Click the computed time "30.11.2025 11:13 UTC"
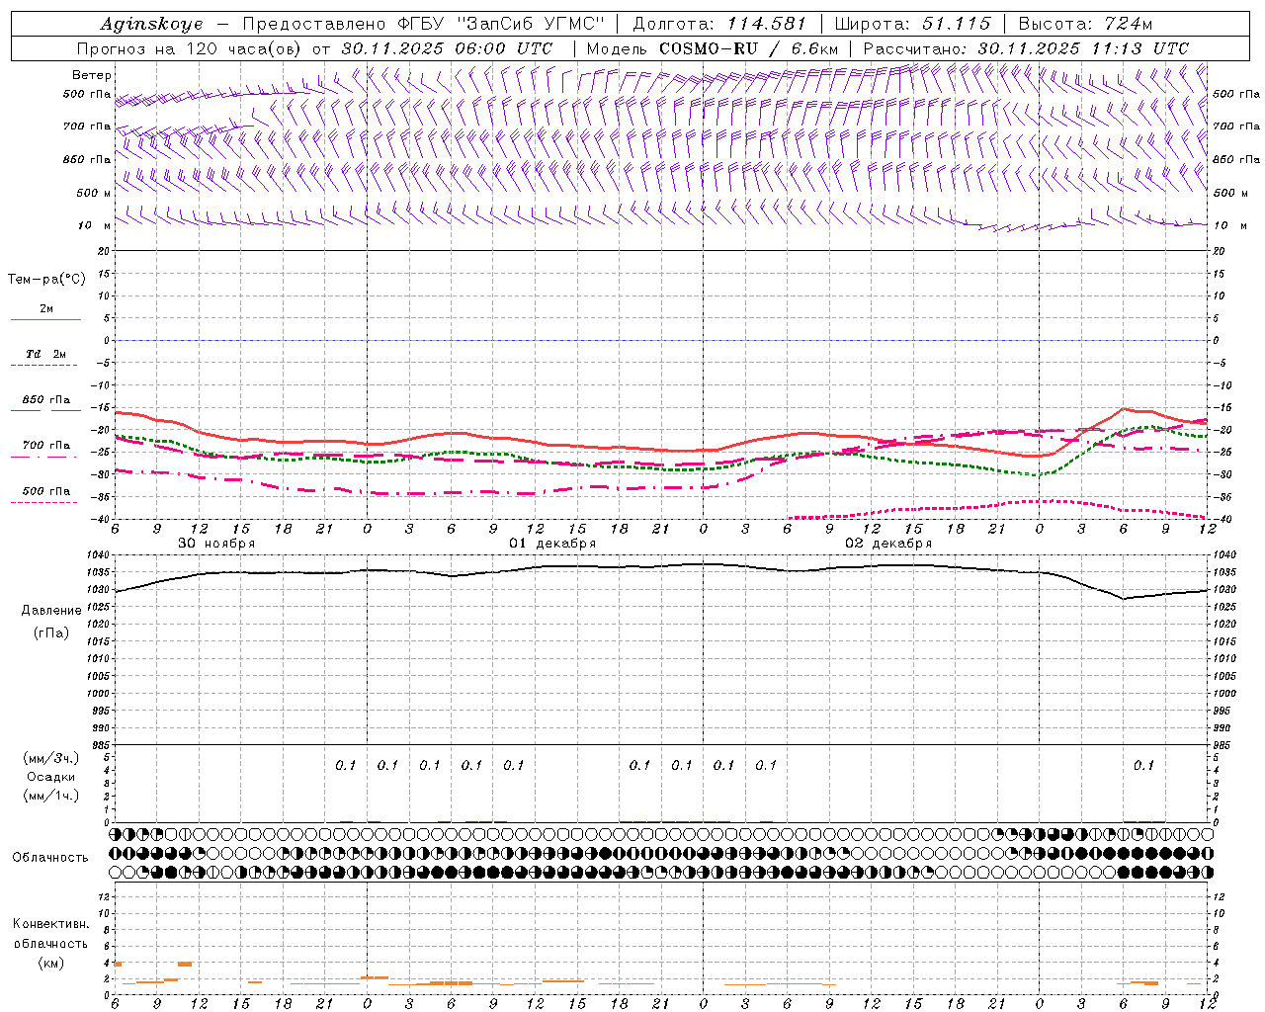Image resolution: width=1265 pixels, height=1012 pixels. coord(1083,48)
